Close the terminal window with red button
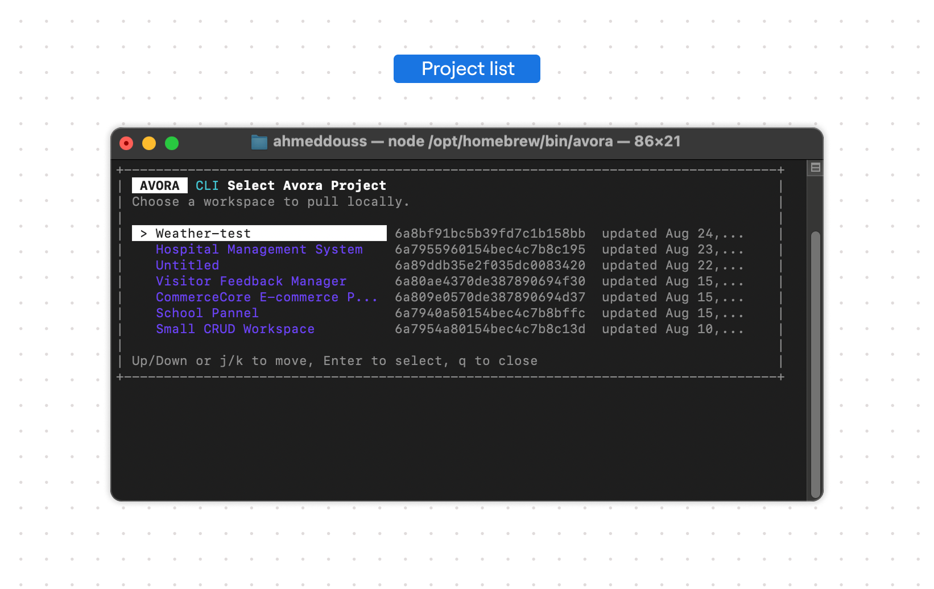The image size is (934, 589). (x=126, y=143)
